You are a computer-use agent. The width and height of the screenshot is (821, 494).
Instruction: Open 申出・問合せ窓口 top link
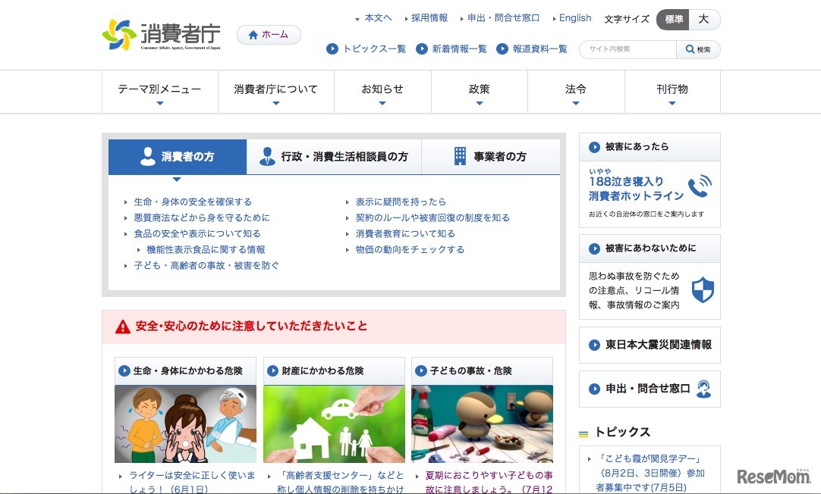point(503,17)
